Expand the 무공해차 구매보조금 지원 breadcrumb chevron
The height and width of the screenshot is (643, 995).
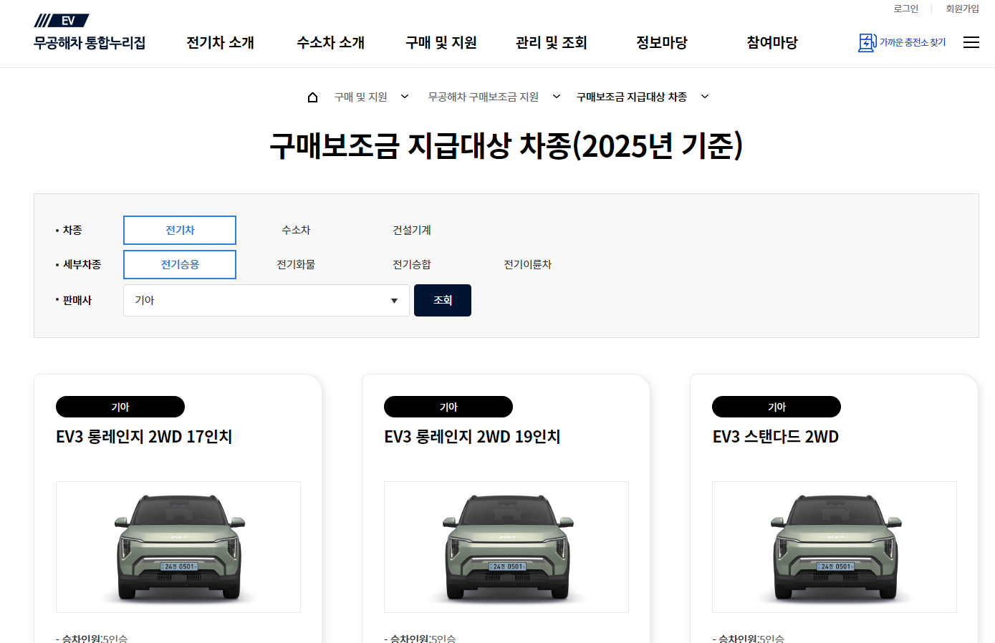coord(556,96)
